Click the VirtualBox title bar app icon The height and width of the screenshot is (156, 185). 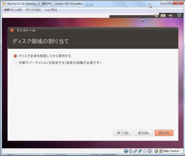tap(4, 4)
